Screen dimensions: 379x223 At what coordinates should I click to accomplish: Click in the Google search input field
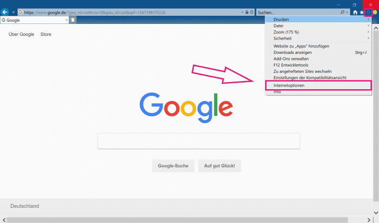coord(198,141)
